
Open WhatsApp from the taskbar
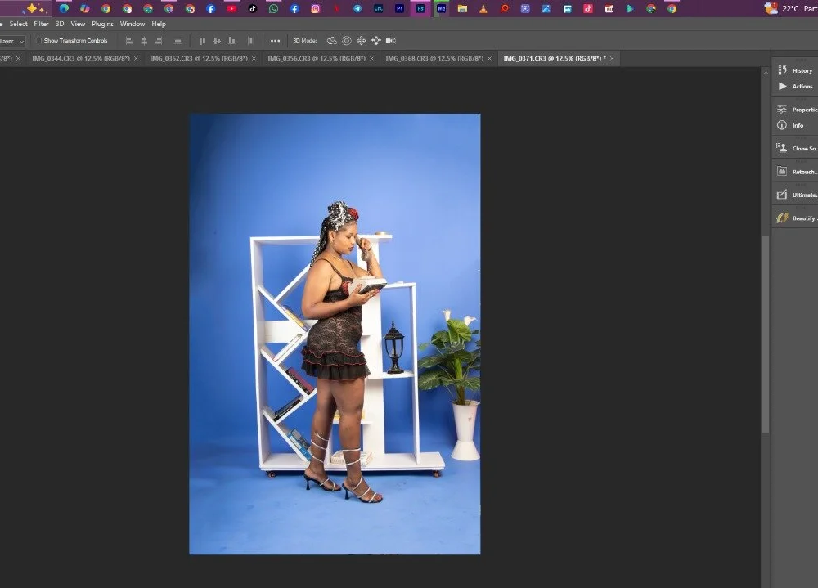273,8
